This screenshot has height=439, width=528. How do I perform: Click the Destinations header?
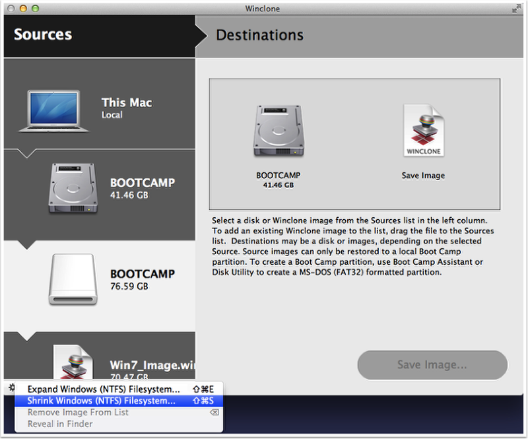[260, 35]
